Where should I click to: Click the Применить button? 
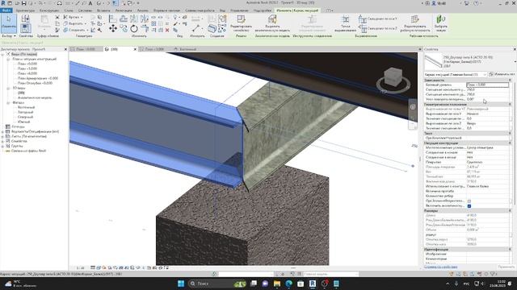click(506, 267)
